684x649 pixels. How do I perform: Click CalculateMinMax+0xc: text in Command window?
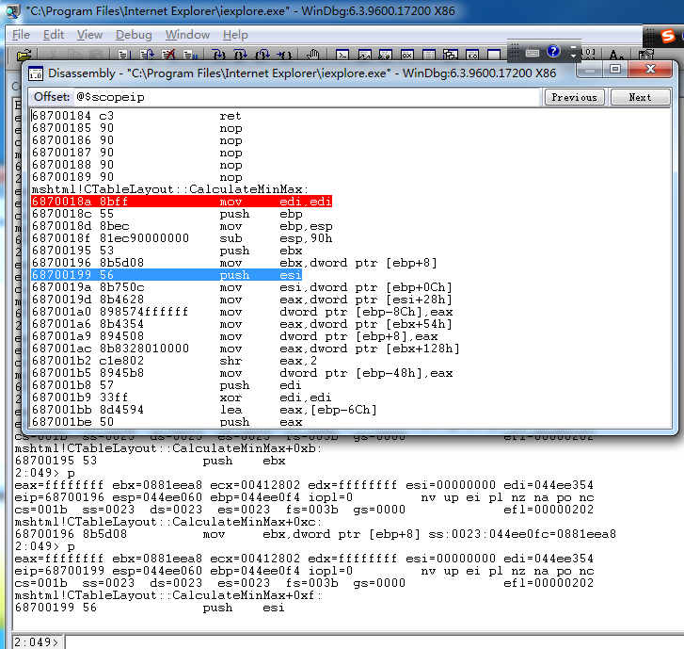pos(247,522)
